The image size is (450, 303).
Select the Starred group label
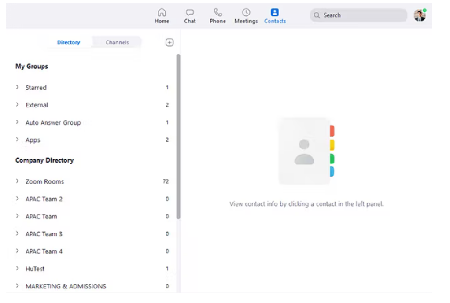click(36, 88)
